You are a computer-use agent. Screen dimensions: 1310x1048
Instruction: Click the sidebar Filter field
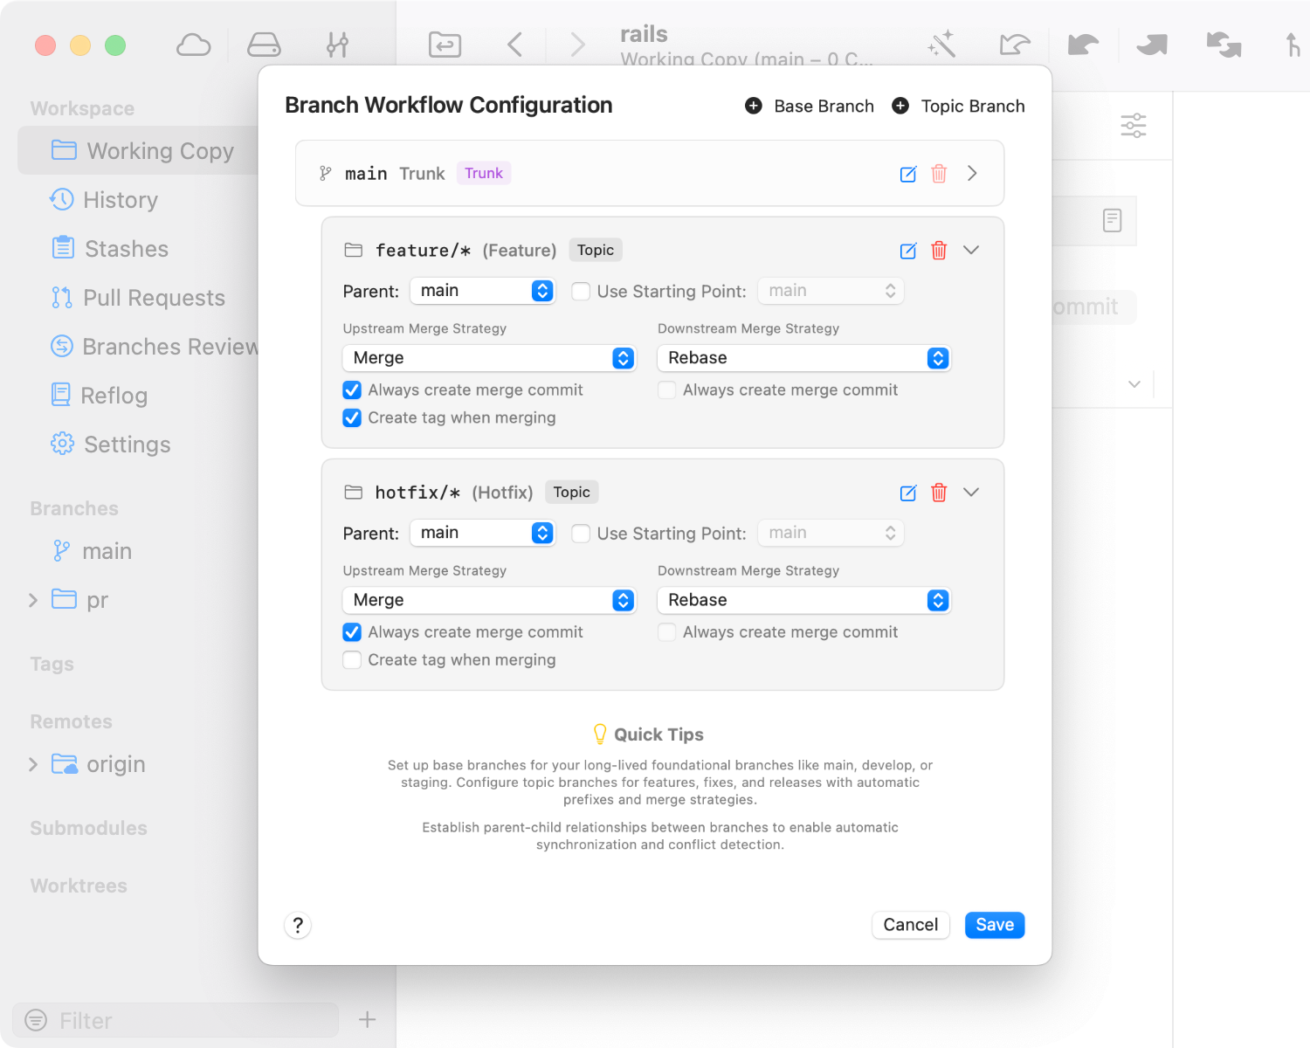[x=176, y=1019]
